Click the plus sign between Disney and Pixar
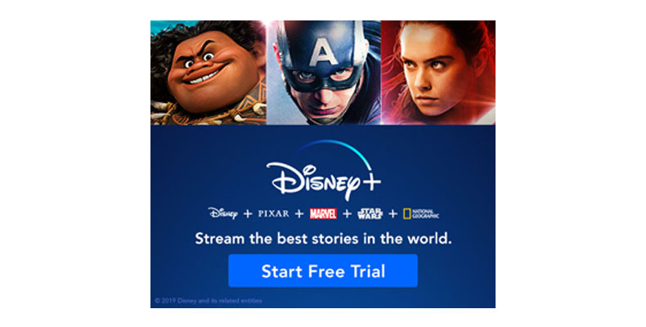Screen dimensions: 646x327 248,213
